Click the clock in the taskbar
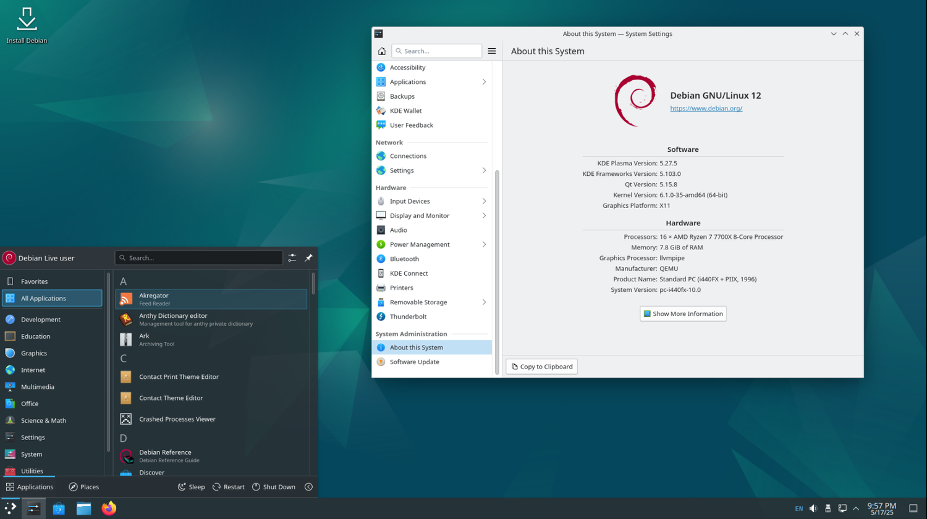The width and height of the screenshot is (927, 519). tap(882, 509)
